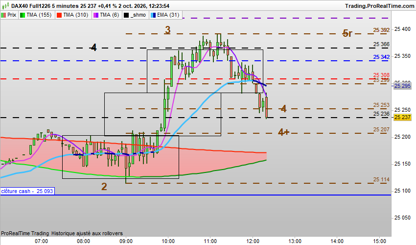416x245 pixels.
Task: Click the clôture cash - 25 093 label
Action: 27,191
